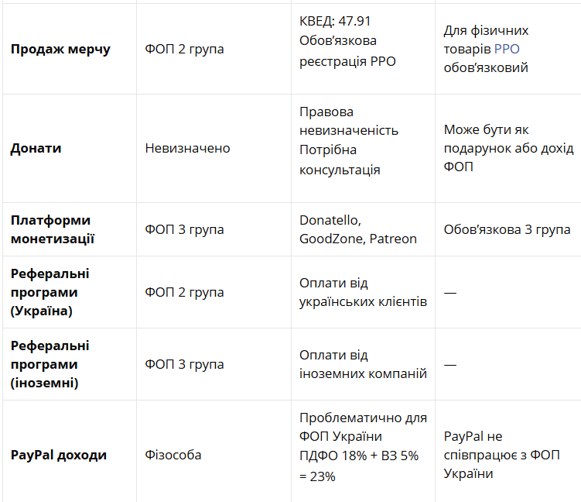Viewport: 581px width, 502px height.
Task: Click the "Donatello, GoodZone, Patreon" cell
Action: pyautogui.click(x=357, y=229)
